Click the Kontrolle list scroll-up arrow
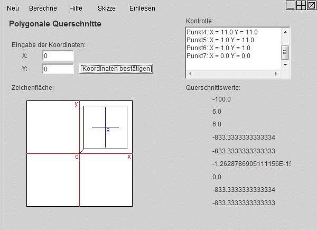317x230 pixels. coord(285,32)
